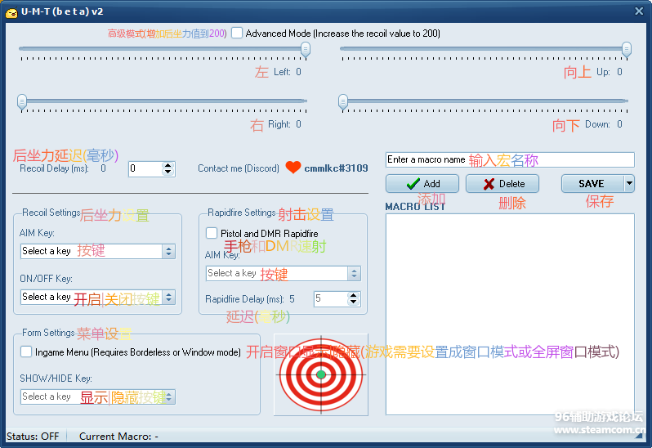This screenshot has height=448, width=652.
Task: Click the Add macro button
Action: pyautogui.click(x=422, y=184)
